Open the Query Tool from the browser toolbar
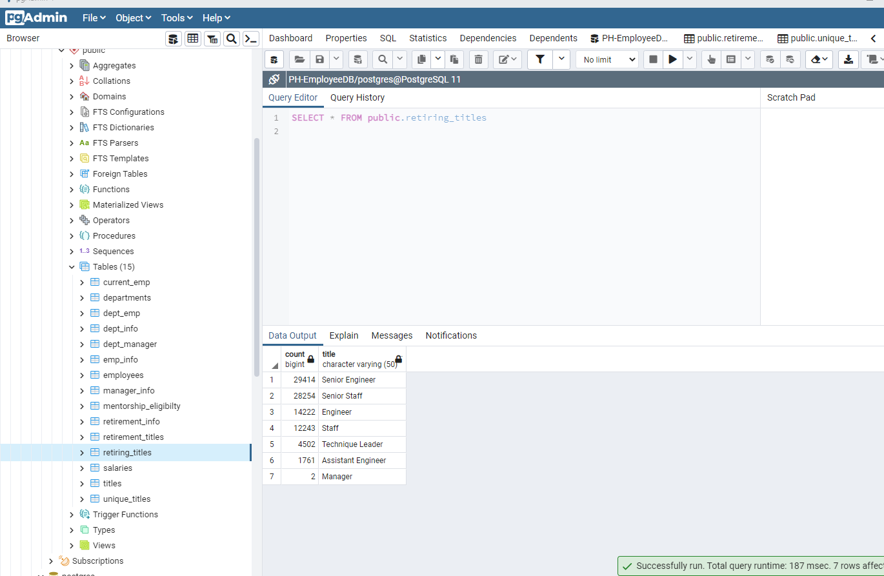This screenshot has height=576, width=884. point(173,38)
